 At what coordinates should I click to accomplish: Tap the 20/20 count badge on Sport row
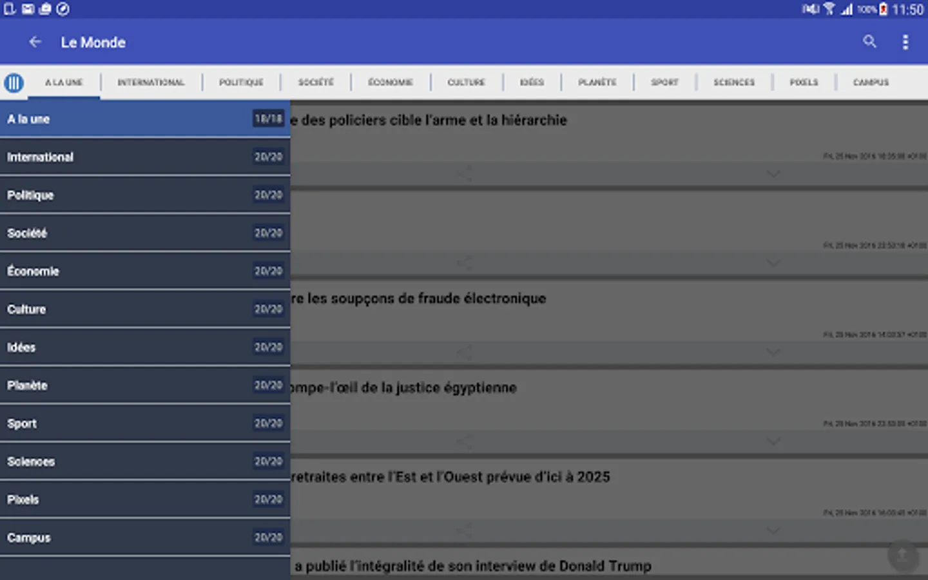tap(268, 423)
